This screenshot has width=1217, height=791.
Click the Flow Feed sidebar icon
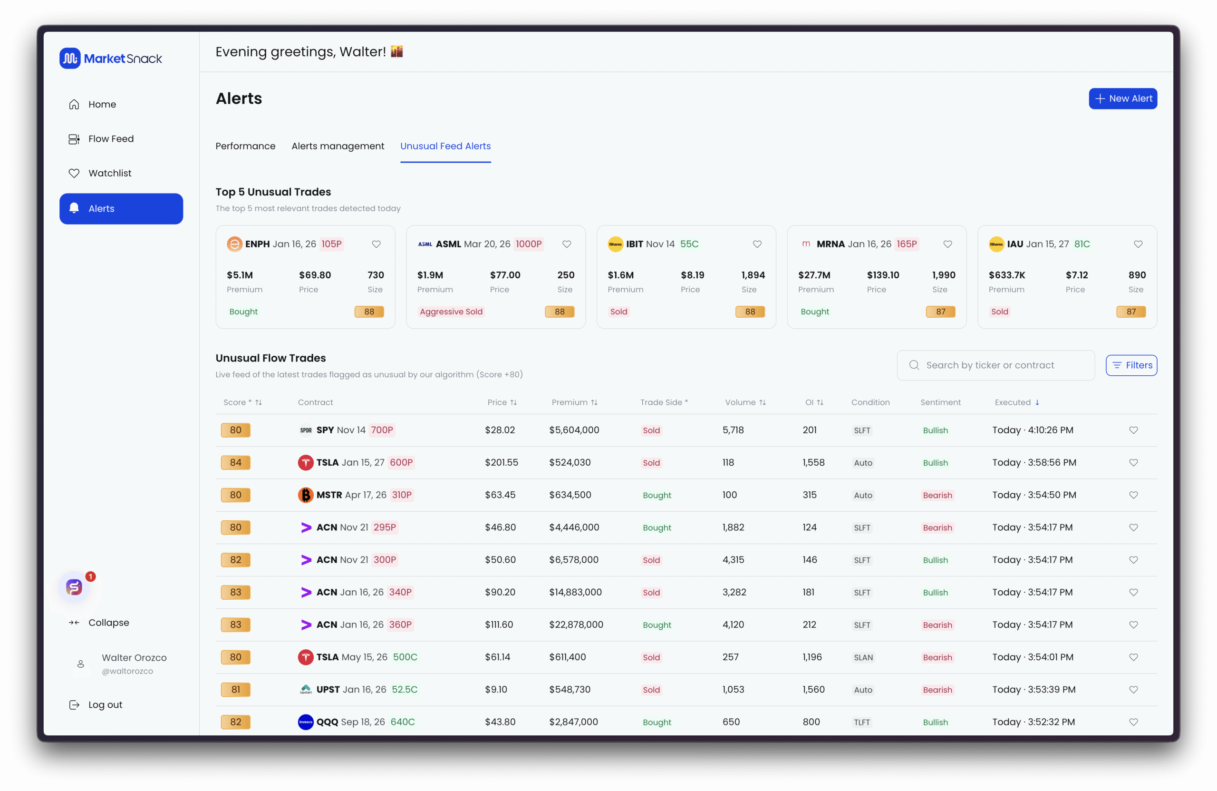pos(74,139)
